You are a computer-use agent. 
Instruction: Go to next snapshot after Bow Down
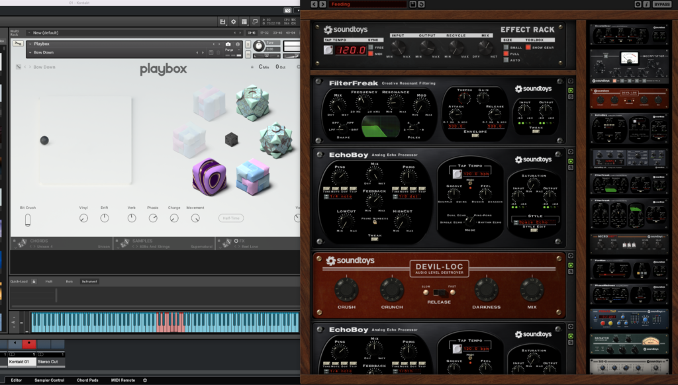pos(203,53)
